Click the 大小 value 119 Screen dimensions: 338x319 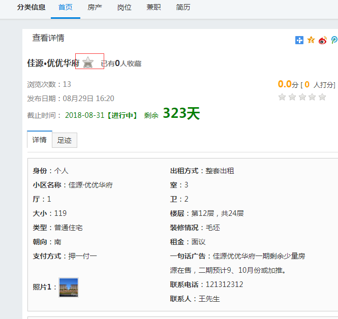pyautogui.click(x=60, y=213)
